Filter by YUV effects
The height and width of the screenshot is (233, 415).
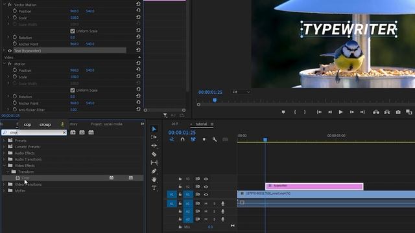click(x=91, y=132)
